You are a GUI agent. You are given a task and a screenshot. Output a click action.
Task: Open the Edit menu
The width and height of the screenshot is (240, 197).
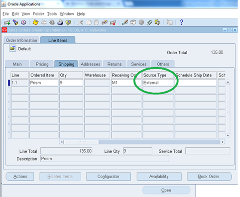coord(15,14)
